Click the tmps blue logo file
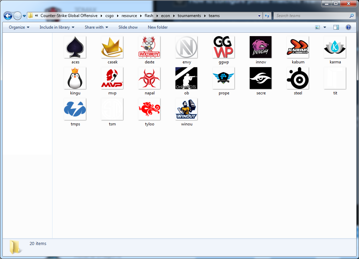This screenshot has width=359, height=259. pyautogui.click(x=75, y=109)
